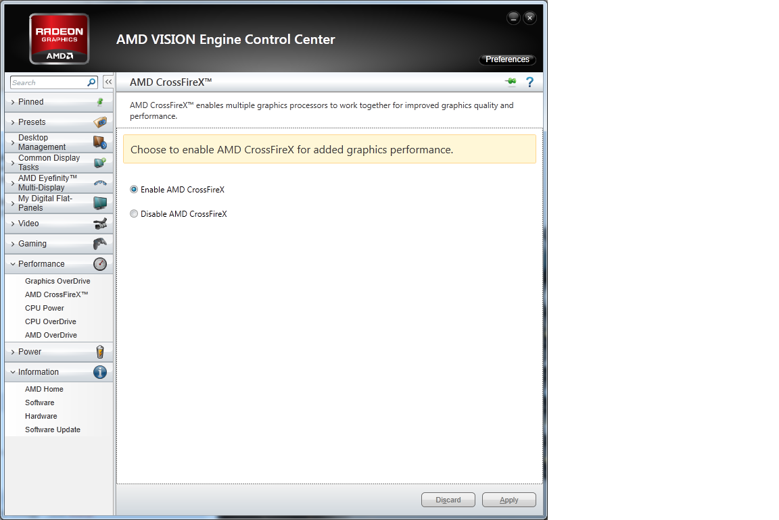The height and width of the screenshot is (520, 779).
Task: Expand Common Display Tasks section
Action: 59,163
